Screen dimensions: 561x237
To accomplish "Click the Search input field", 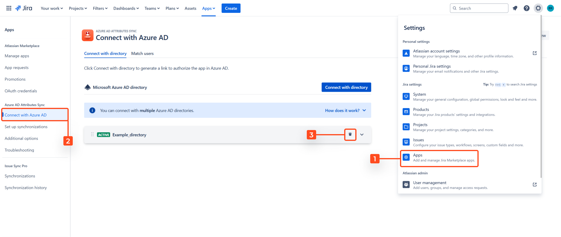I will (x=479, y=8).
